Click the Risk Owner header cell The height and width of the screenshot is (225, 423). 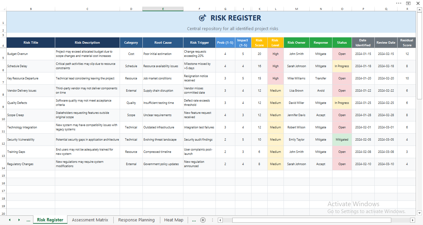pyautogui.click(x=296, y=43)
